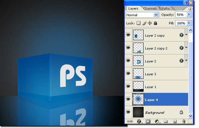
Task: Select layer name Layer 2 copy 2
Action: click(156, 48)
